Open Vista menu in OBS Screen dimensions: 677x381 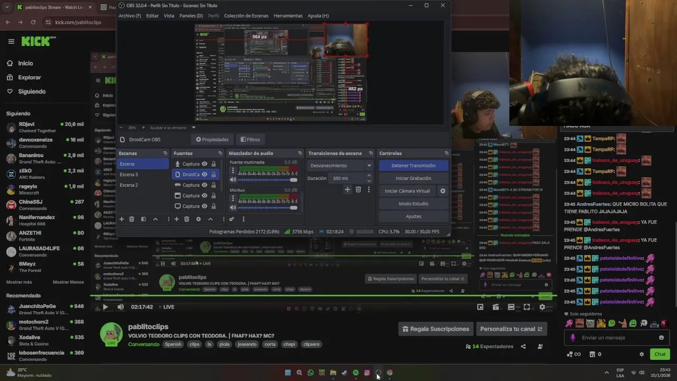(169, 16)
